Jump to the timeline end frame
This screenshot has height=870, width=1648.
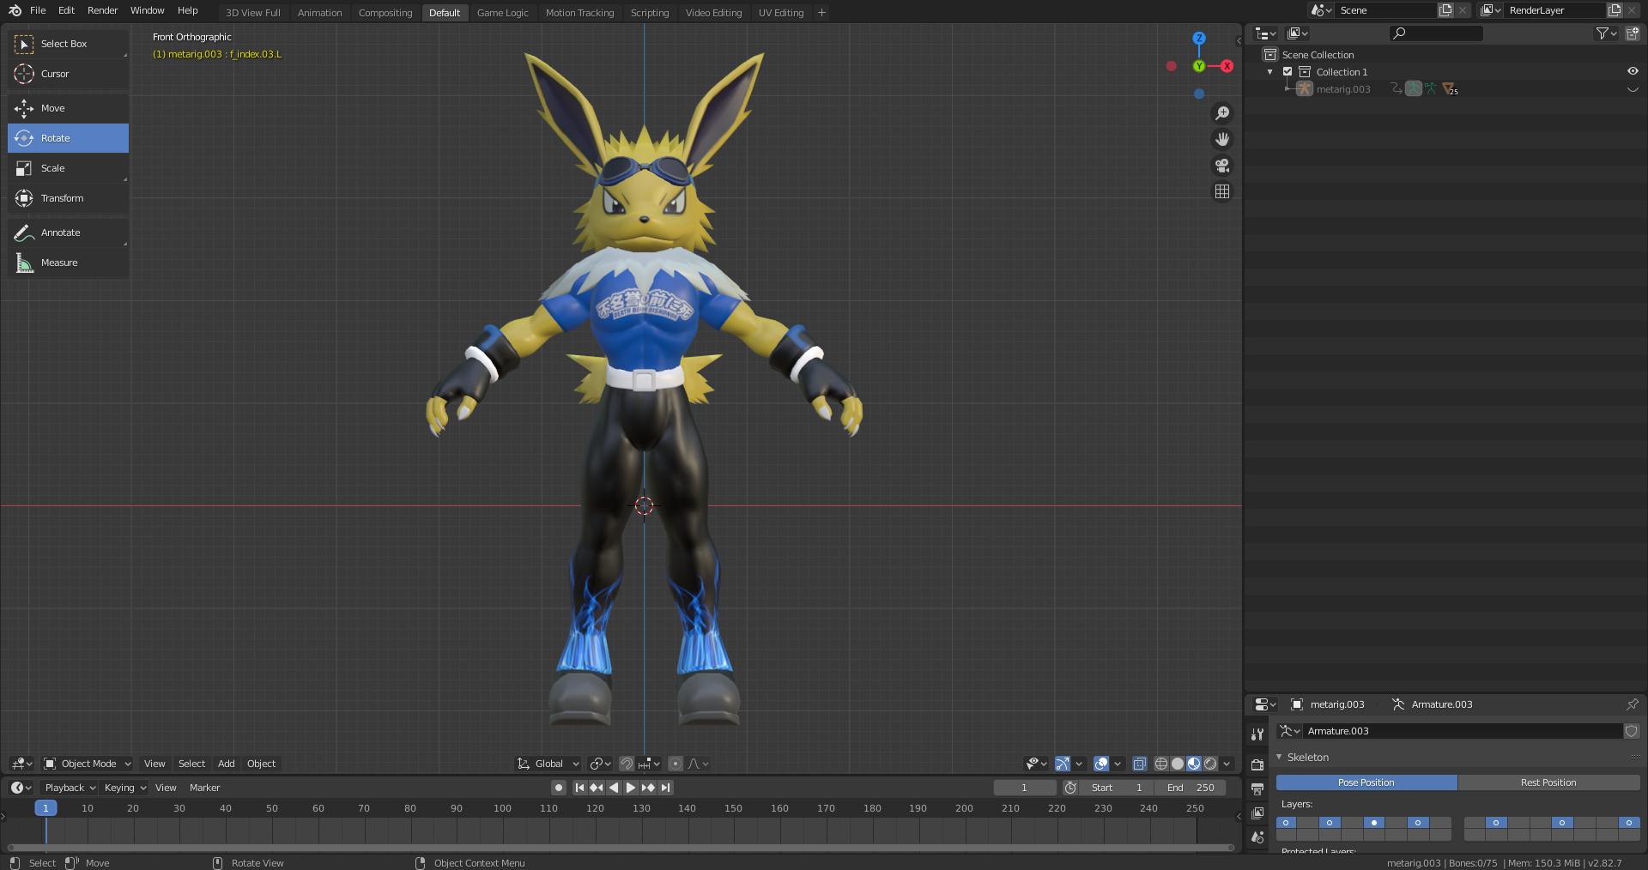click(665, 788)
